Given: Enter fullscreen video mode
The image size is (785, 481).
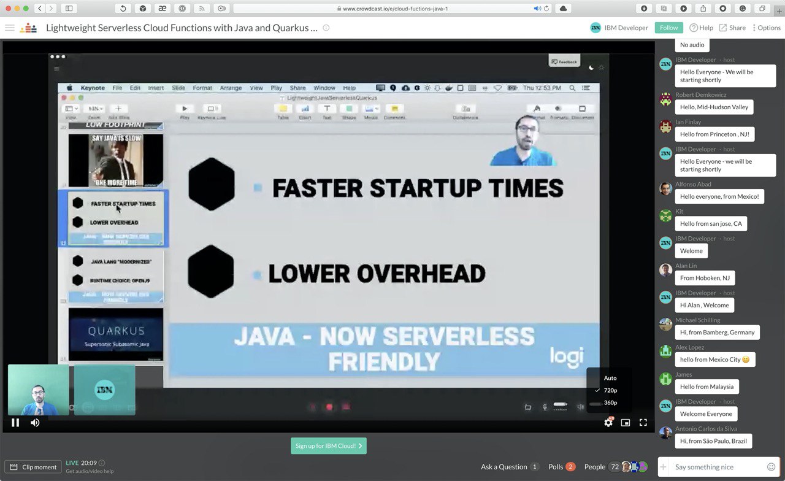Looking at the screenshot, I should [643, 422].
